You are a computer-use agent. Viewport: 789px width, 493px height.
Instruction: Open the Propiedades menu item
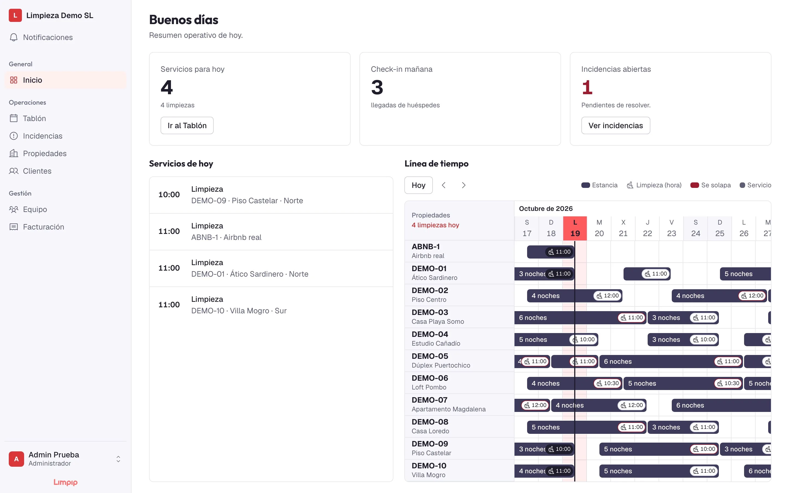65,154
